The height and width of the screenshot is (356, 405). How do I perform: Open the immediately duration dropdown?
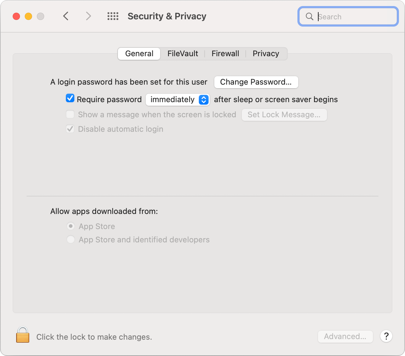(x=178, y=99)
